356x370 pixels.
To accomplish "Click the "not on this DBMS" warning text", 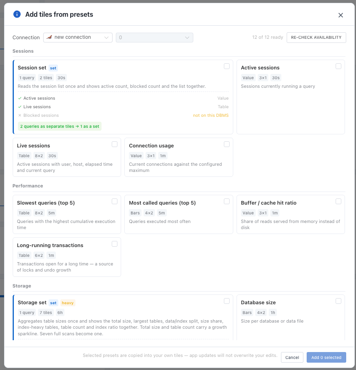I will (211, 116).
